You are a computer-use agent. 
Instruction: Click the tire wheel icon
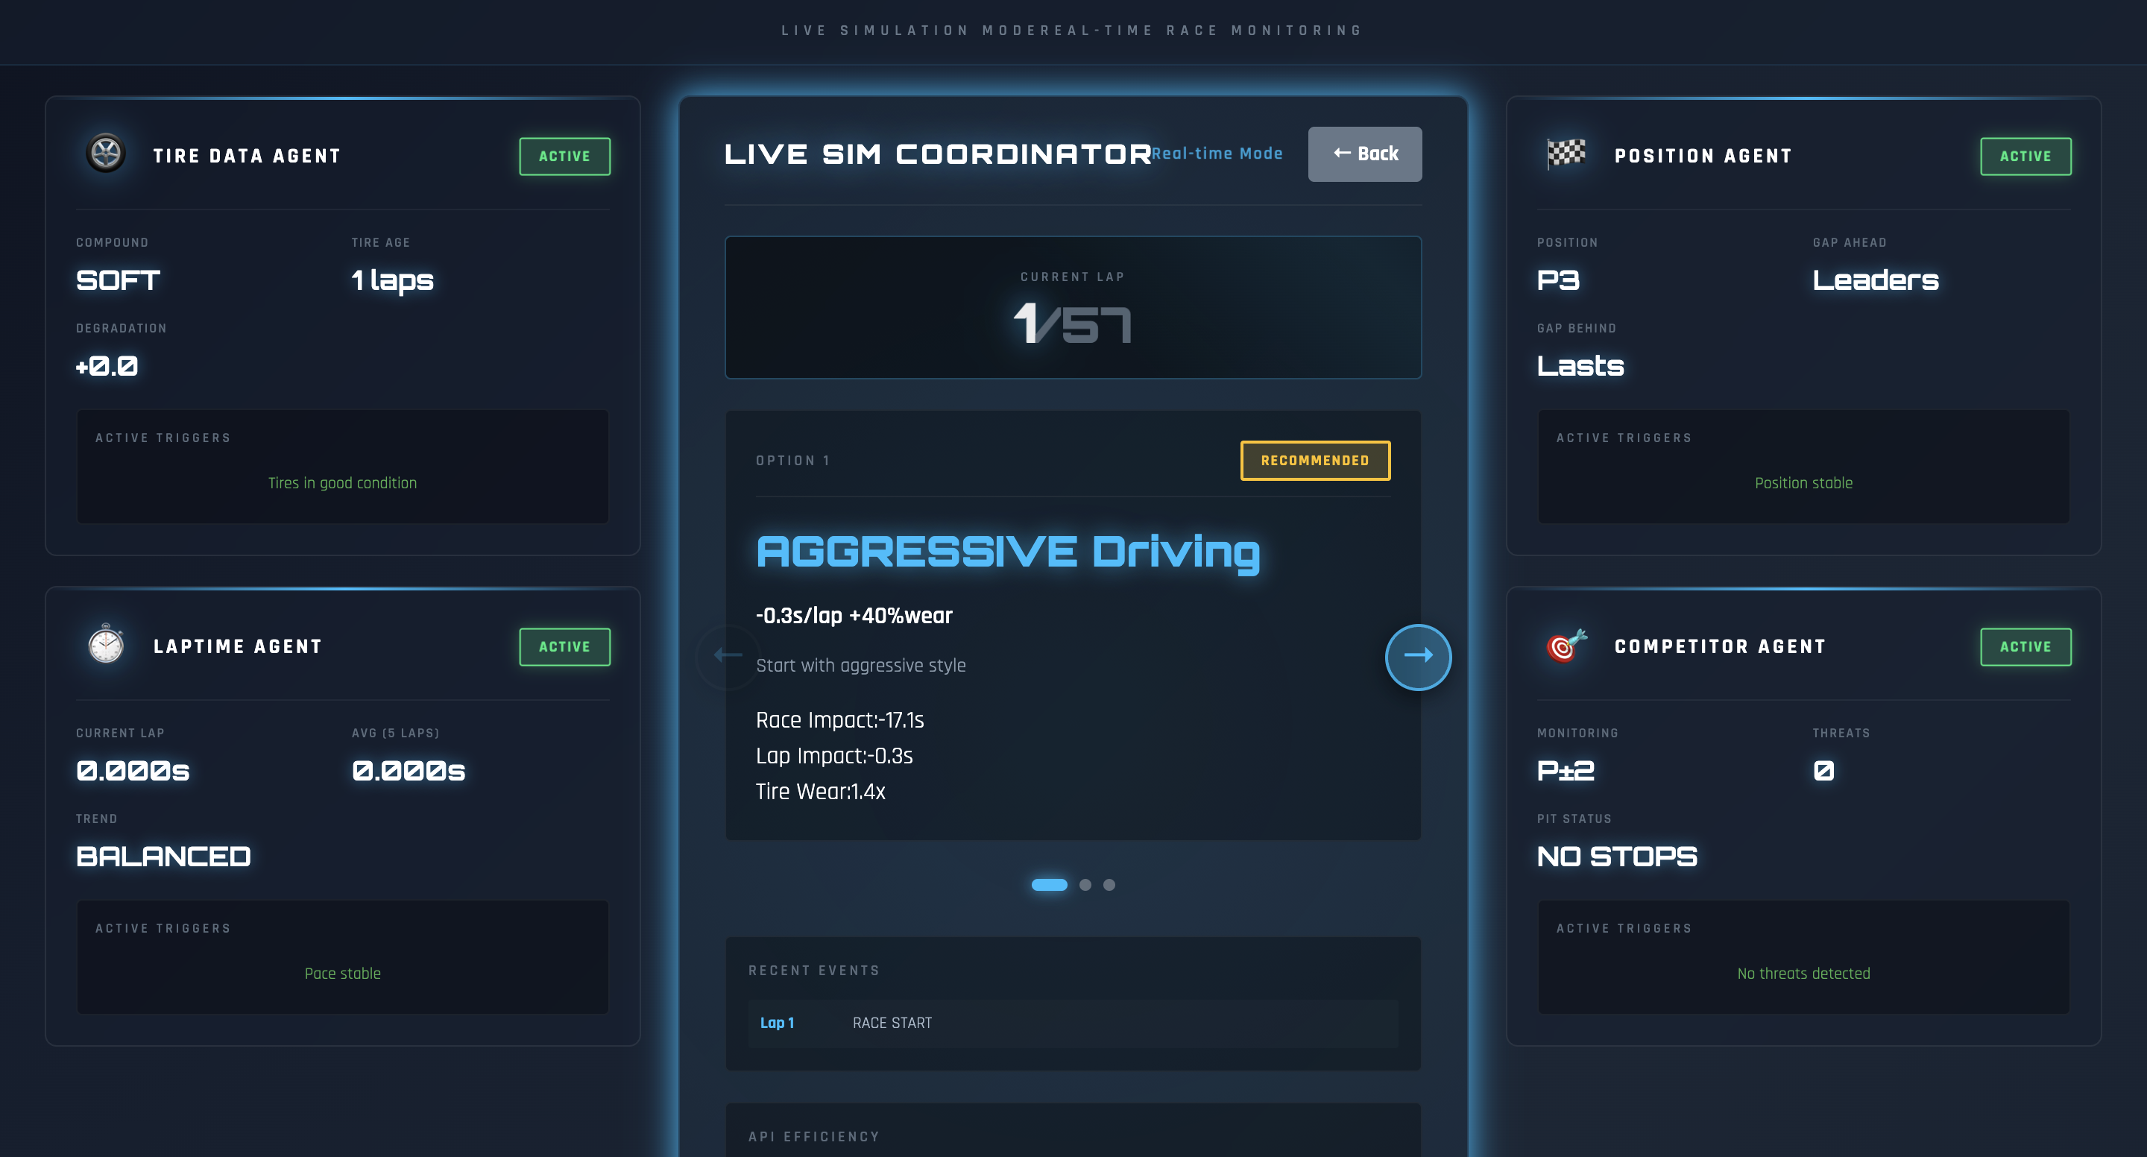(x=106, y=154)
